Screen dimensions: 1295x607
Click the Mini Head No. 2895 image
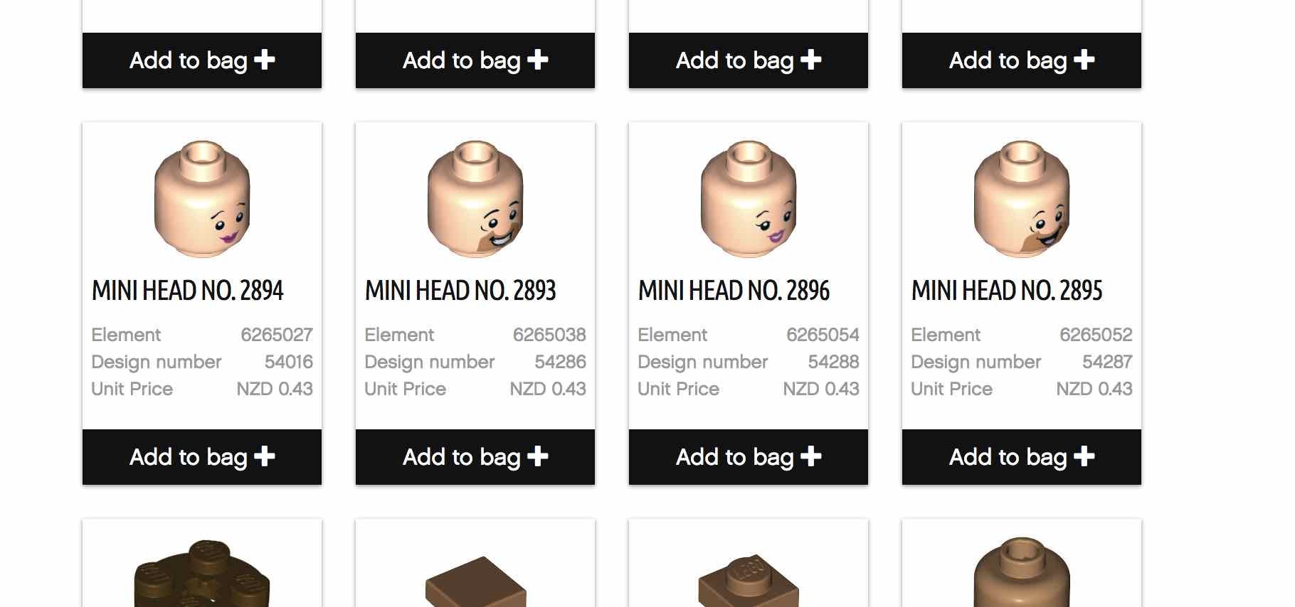pos(1022,199)
